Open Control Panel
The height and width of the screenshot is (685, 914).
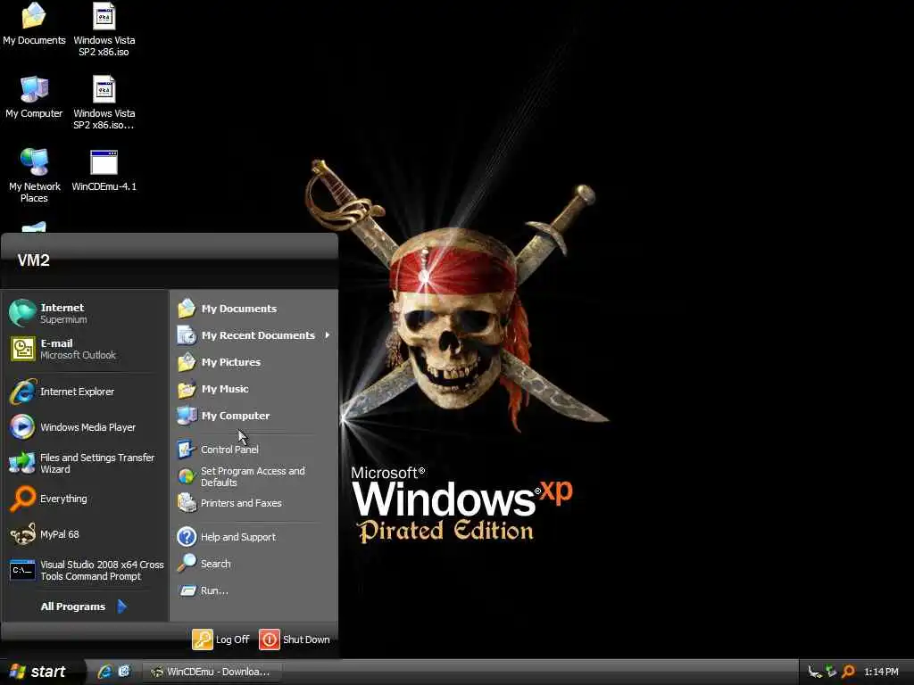[254, 450]
